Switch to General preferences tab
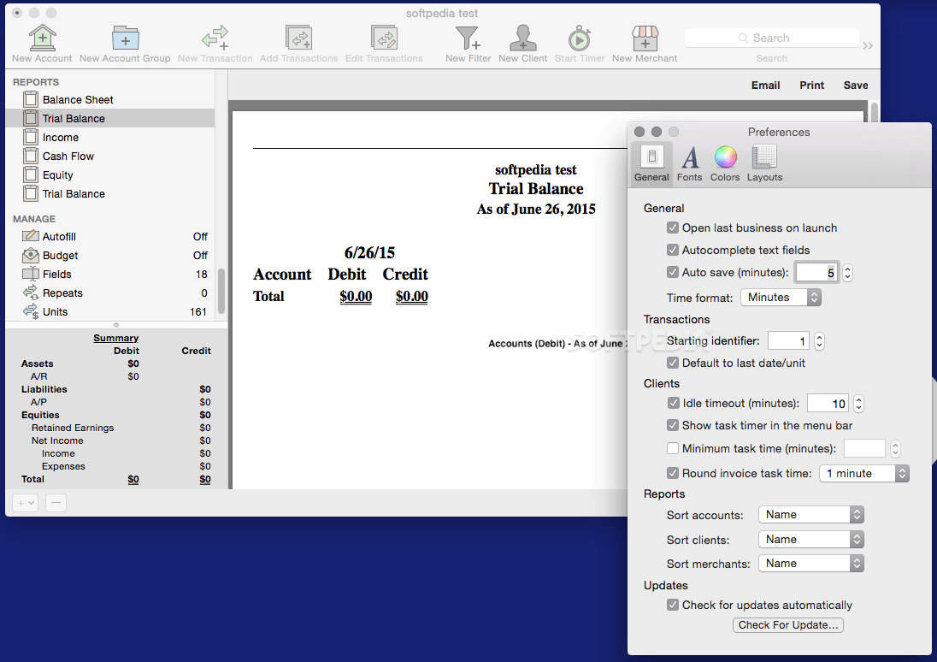This screenshot has height=662, width=937. coord(651,163)
